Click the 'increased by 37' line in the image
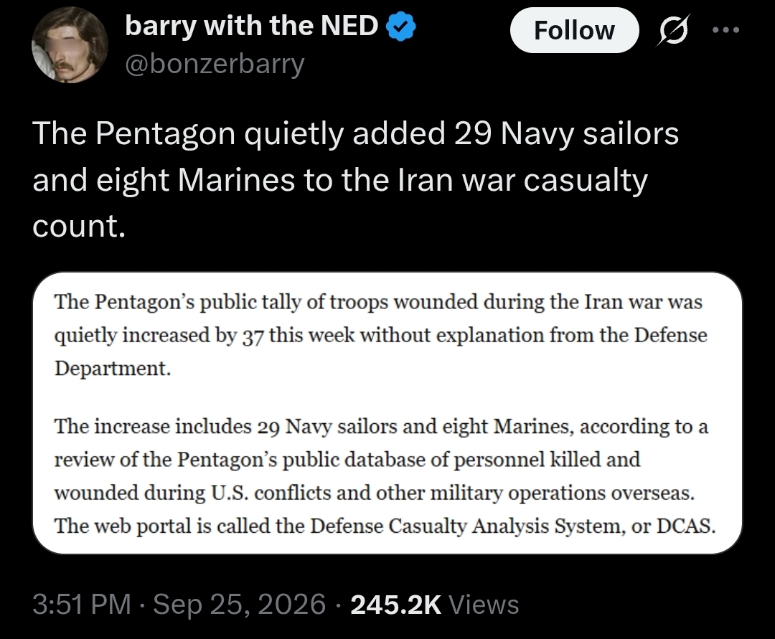Viewport: 775px width, 639px height. 380,336
